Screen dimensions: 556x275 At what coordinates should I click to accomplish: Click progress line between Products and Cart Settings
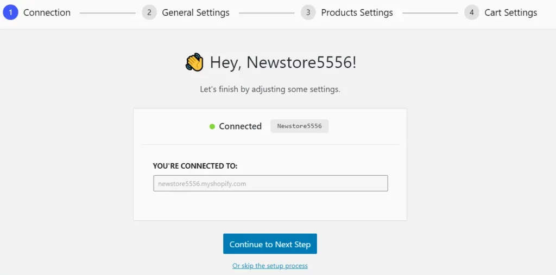430,13
